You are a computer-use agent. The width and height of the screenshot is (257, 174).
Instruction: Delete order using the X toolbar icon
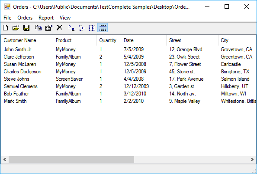pos(59,28)
